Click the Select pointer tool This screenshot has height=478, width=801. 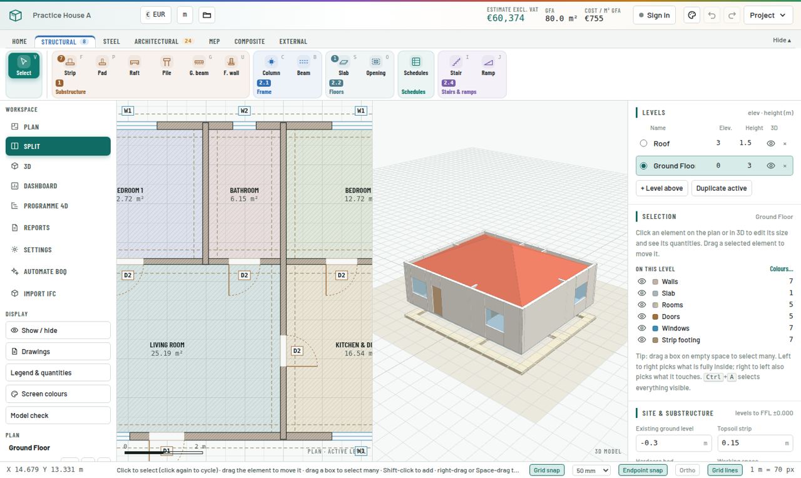pyautogui.click(x=24, y=66)
